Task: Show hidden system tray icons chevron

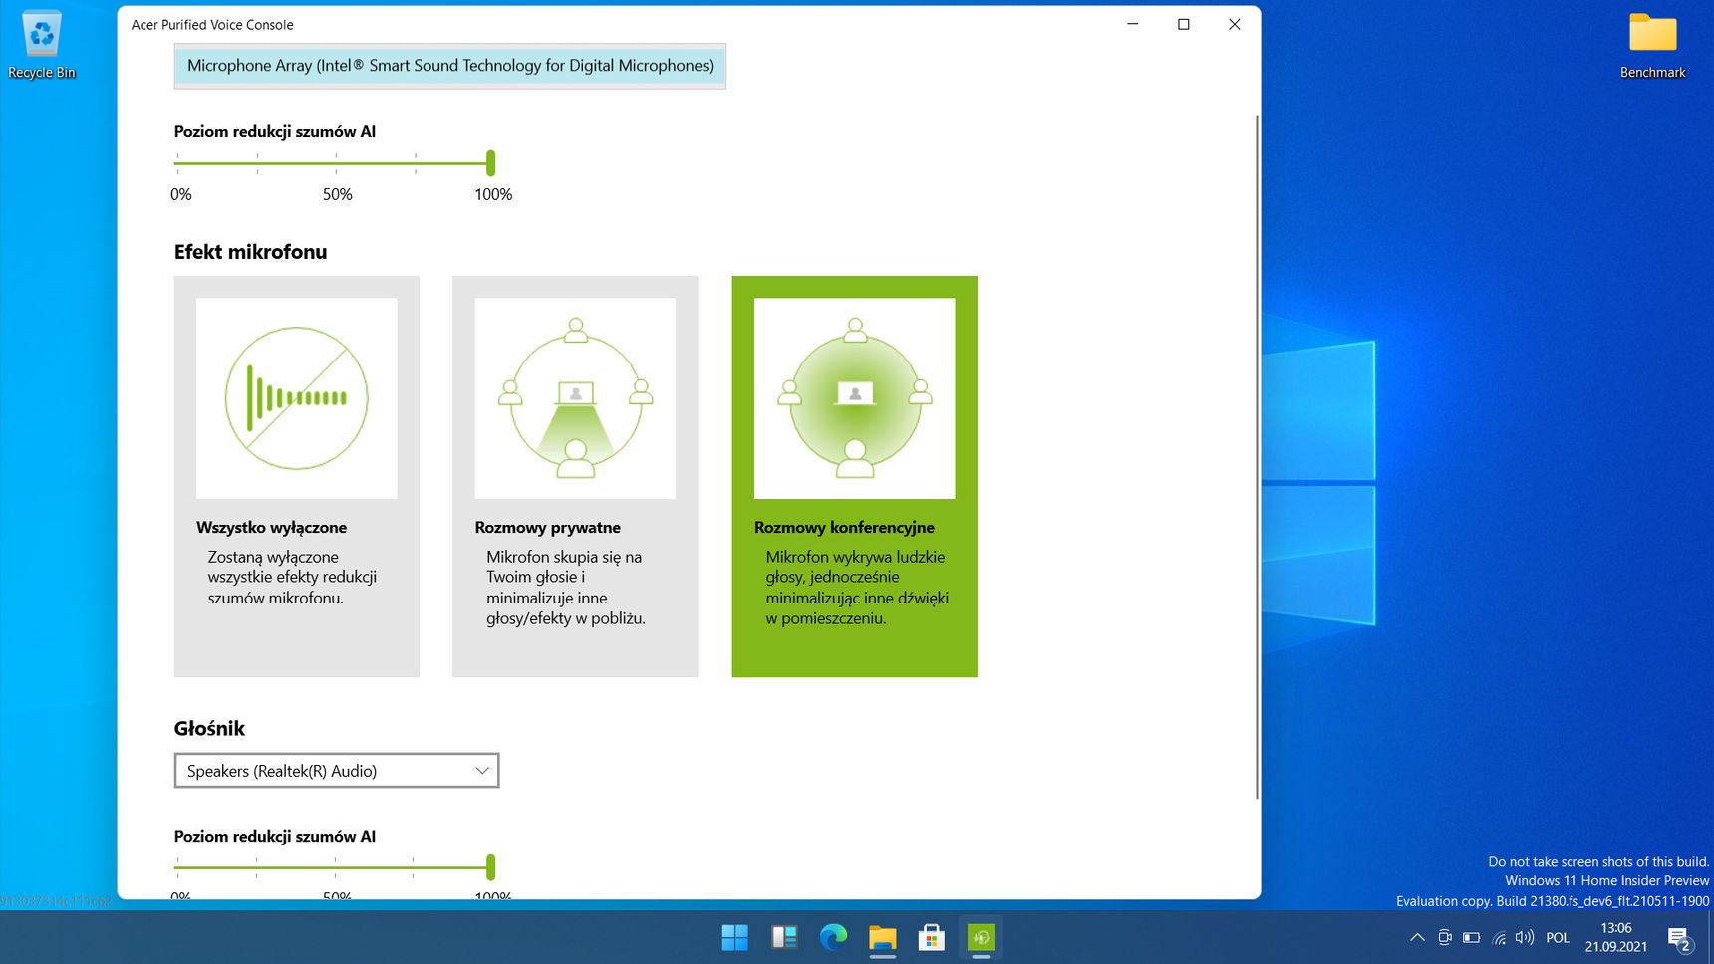Action: (1417, 937)
